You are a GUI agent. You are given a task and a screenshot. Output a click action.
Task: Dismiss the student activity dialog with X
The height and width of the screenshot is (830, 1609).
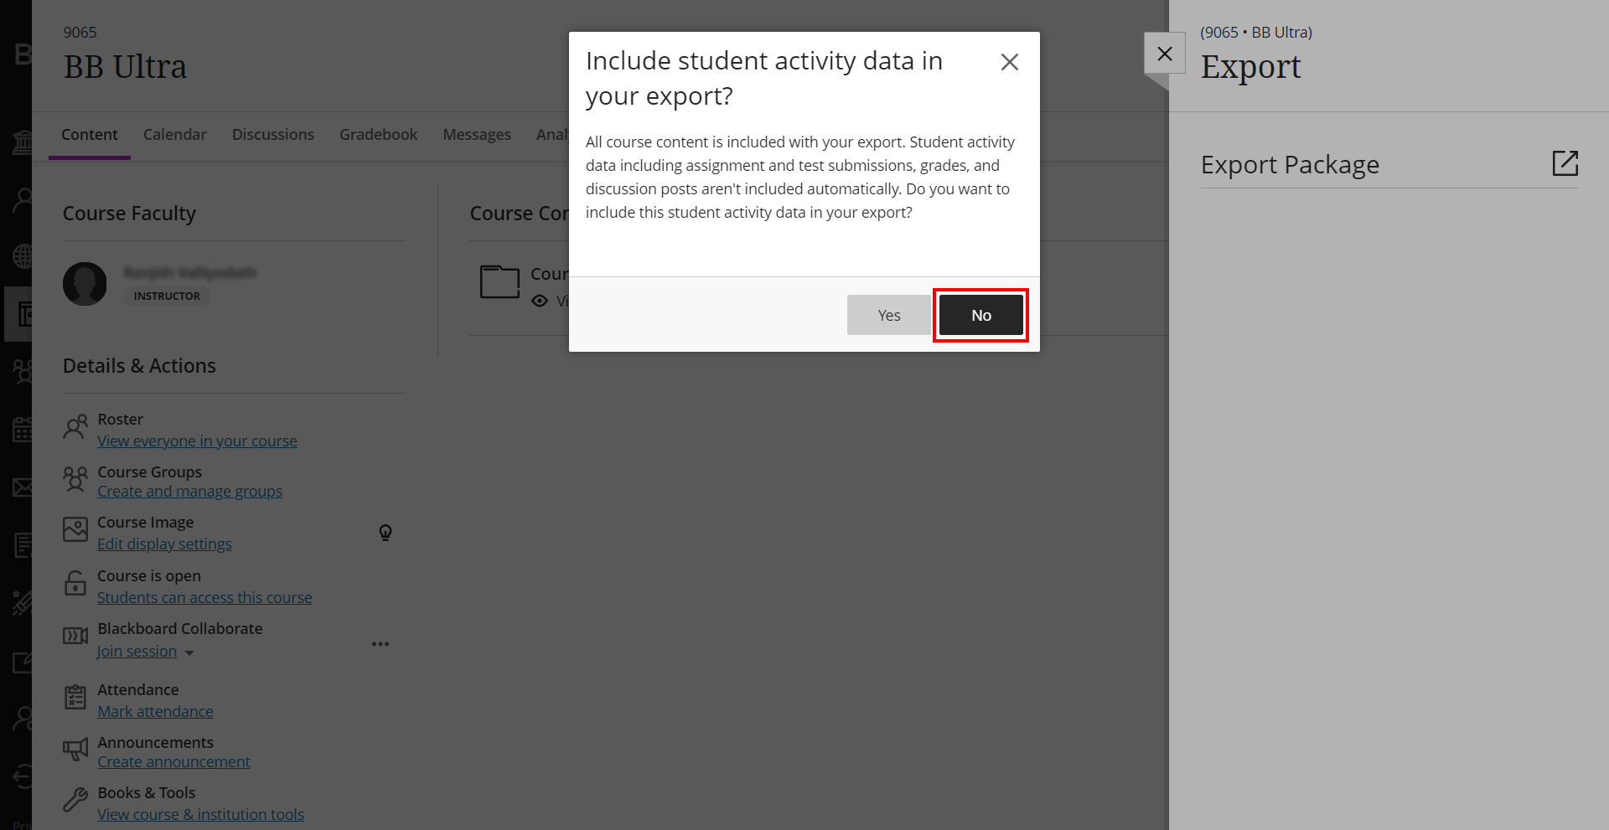(x=1009, y=62)
